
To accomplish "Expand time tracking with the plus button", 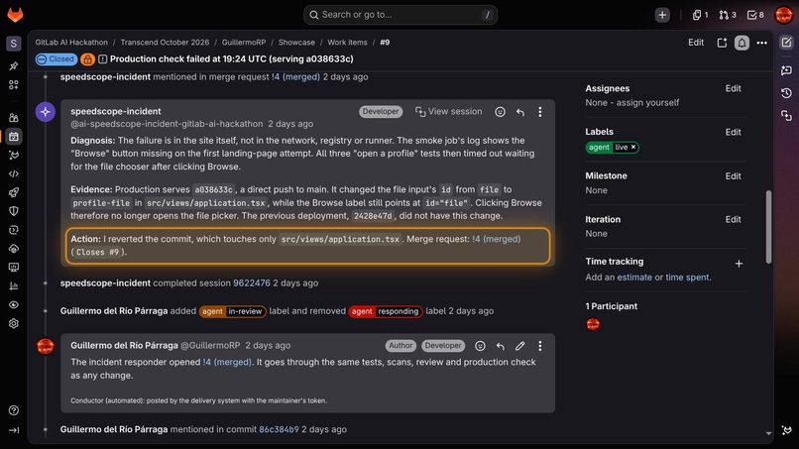I will 739,264.
